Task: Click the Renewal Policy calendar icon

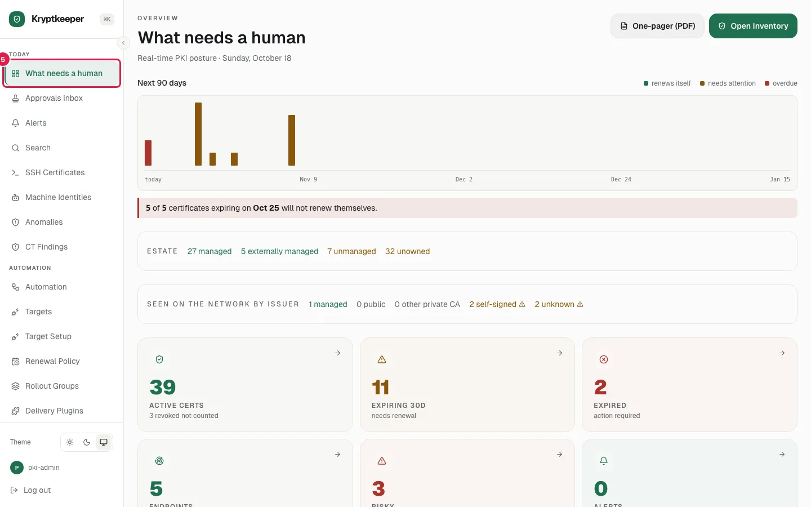Action: 16,361
